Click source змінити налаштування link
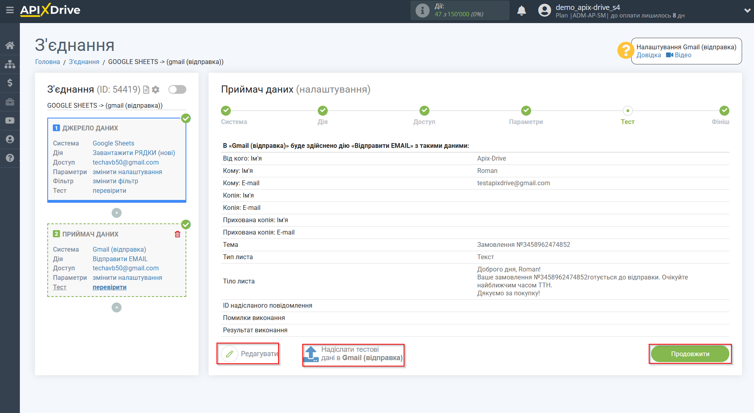 127,172
